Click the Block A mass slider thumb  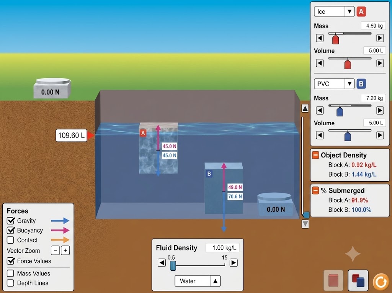[335, 39]
